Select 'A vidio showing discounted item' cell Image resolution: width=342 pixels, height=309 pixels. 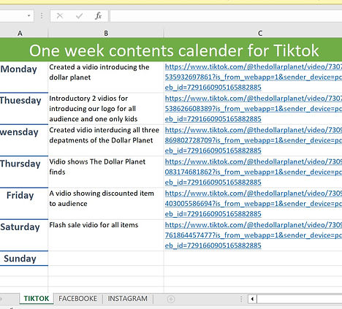point(106,204)
